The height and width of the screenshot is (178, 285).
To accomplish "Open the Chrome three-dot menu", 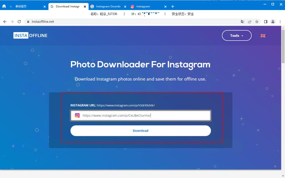I will coord(280,22).
